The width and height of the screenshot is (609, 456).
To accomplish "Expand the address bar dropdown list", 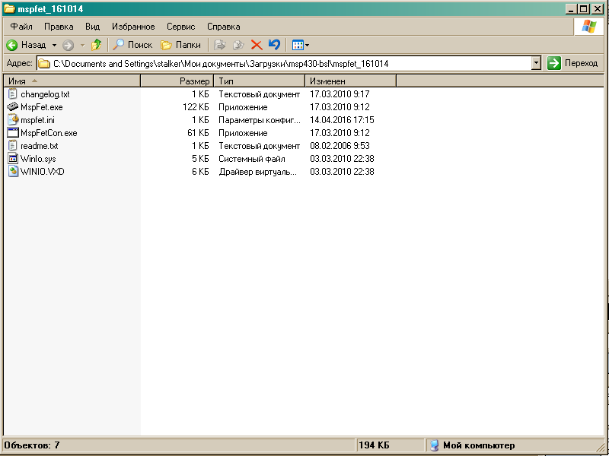I will click(536, 63).
